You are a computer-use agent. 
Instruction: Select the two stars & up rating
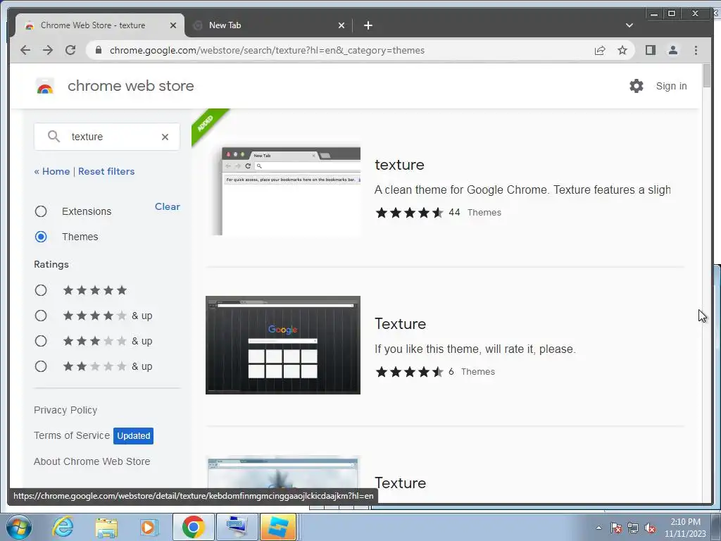click(x=41, y=366)
